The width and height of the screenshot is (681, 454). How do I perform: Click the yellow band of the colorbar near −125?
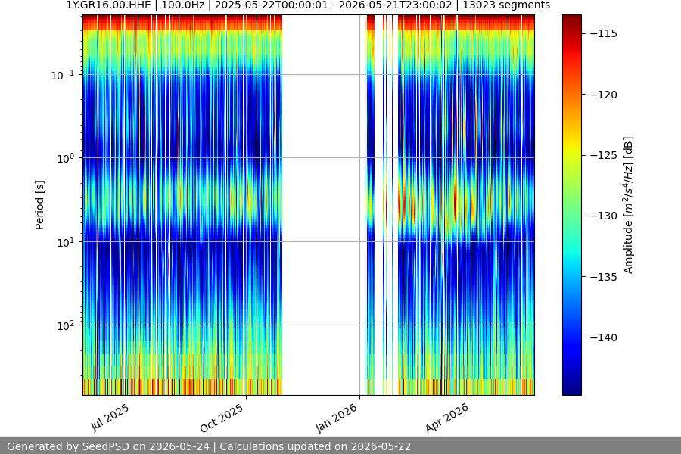(571, 153)
